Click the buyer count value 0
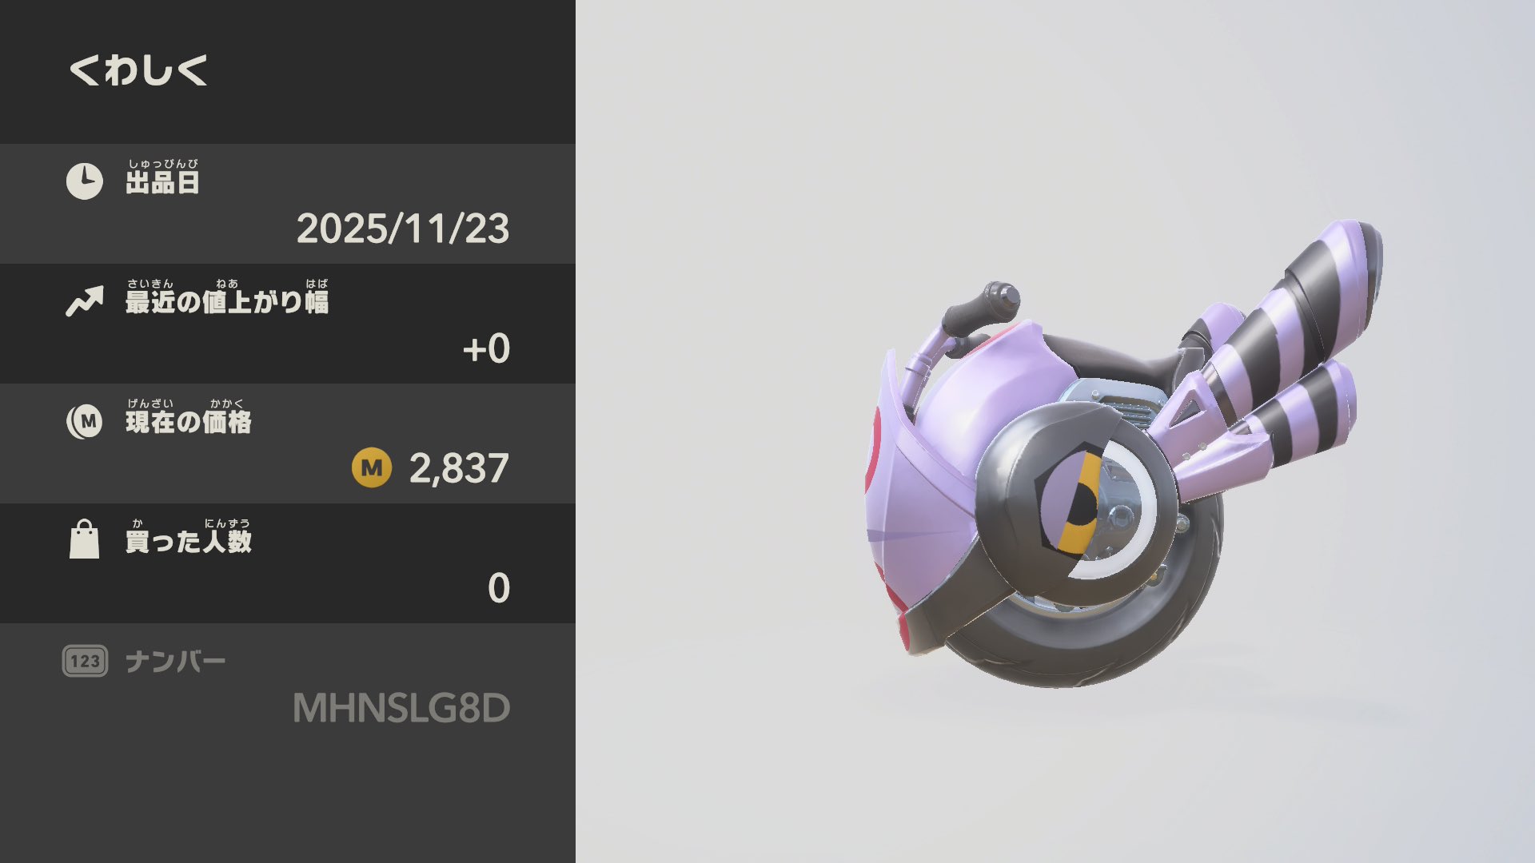This screenshot has height=863, width=1535. [x=499, y=588]
